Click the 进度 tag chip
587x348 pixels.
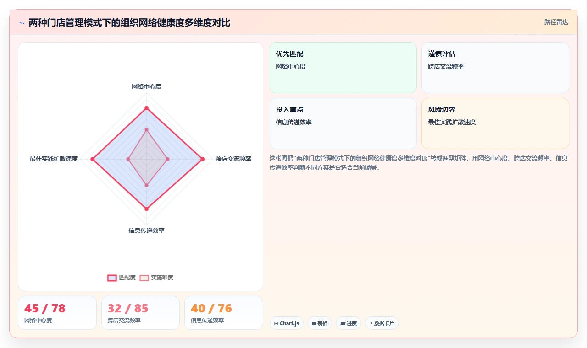coord(349,323)
